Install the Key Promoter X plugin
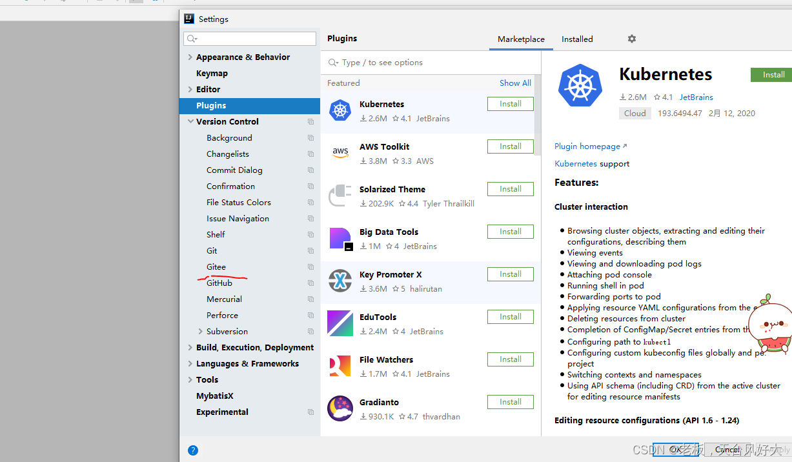Image resolution: width=792 pixels, height=462 pixels. point(510,274)
